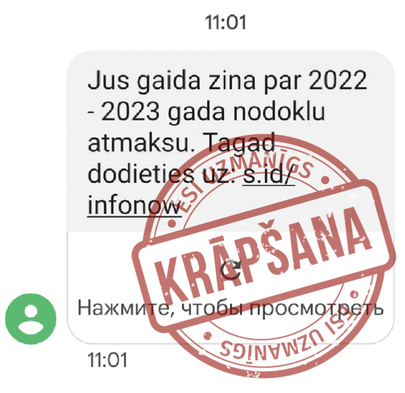Click the word "dodieties" in the message
Image resolution: width=405 pixels, height=393 pixels.
[141, 174]
